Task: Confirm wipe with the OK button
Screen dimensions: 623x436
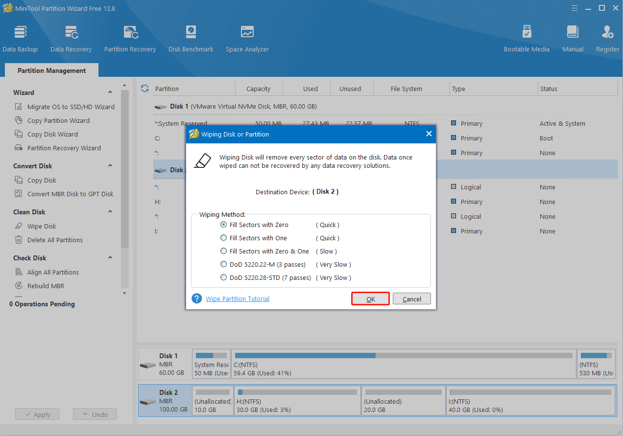Action: tap(370, 298)
